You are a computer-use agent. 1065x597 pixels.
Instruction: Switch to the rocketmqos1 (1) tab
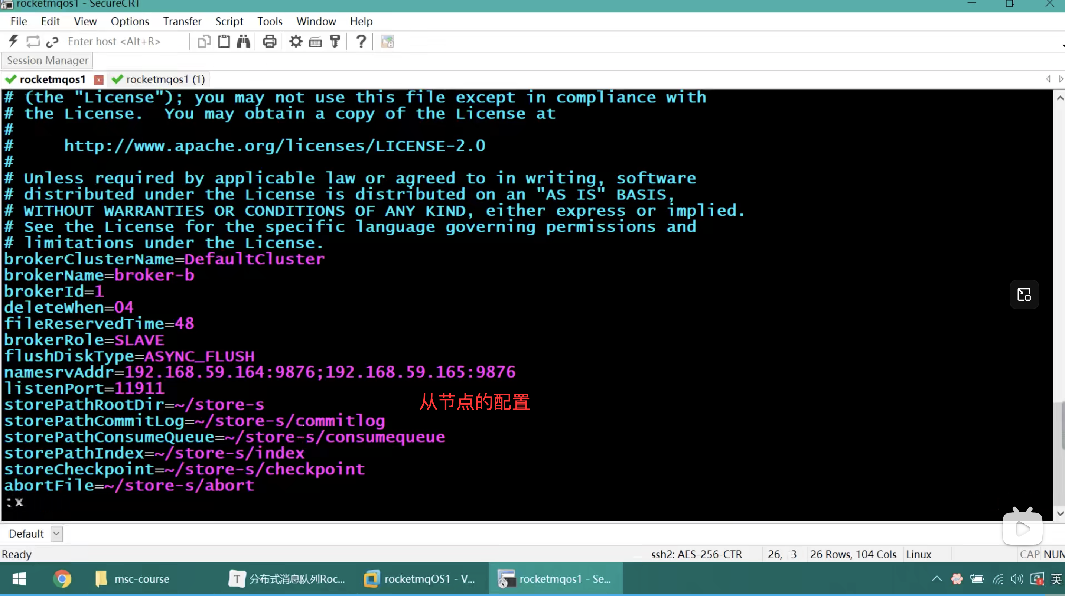pyautogui.click(x=165, y=79)
